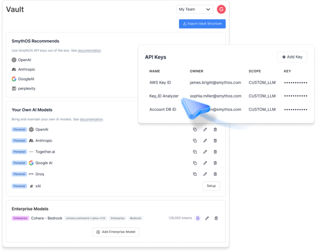Click the purple Enterprise badge
Screen dimensions: 317x252
[x=20, y=218]
